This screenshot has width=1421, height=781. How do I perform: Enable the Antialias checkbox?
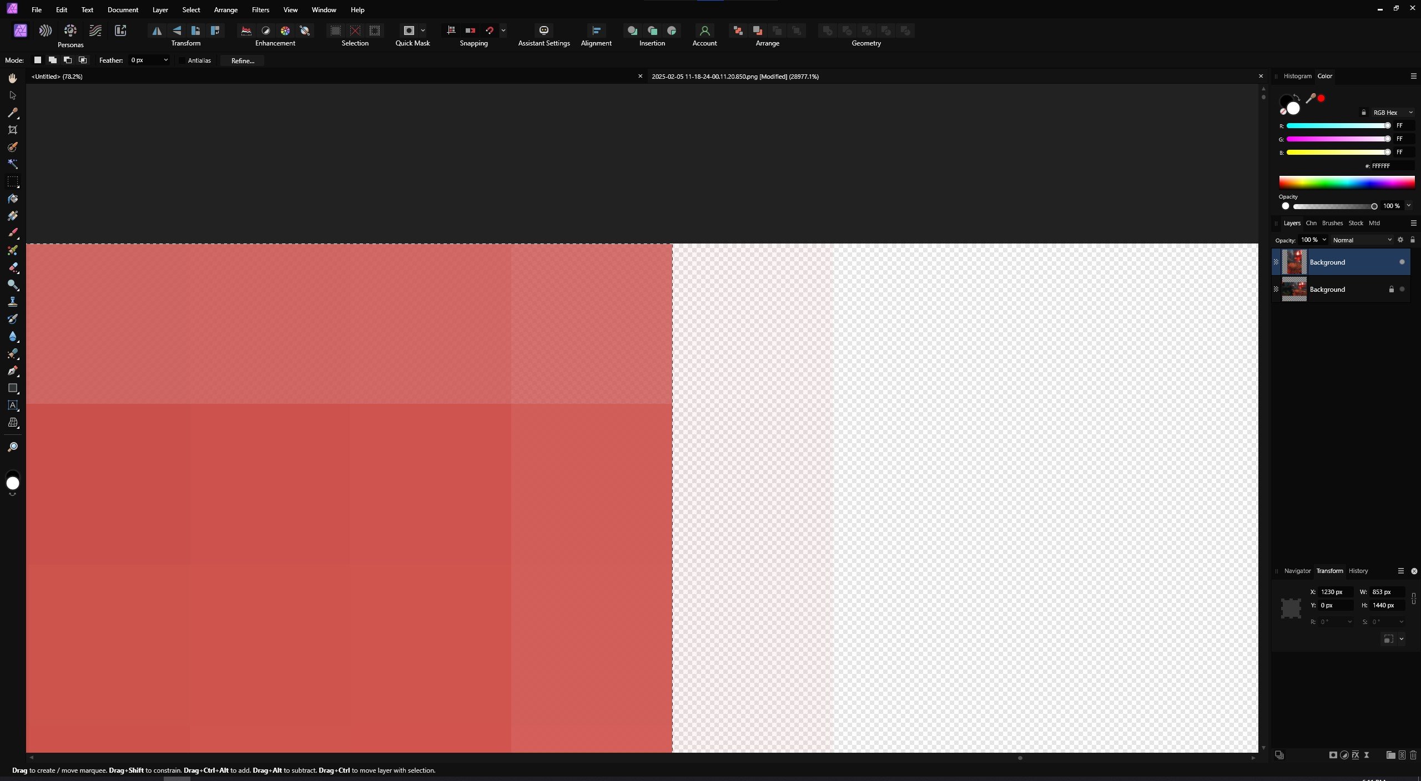point(182,60)
